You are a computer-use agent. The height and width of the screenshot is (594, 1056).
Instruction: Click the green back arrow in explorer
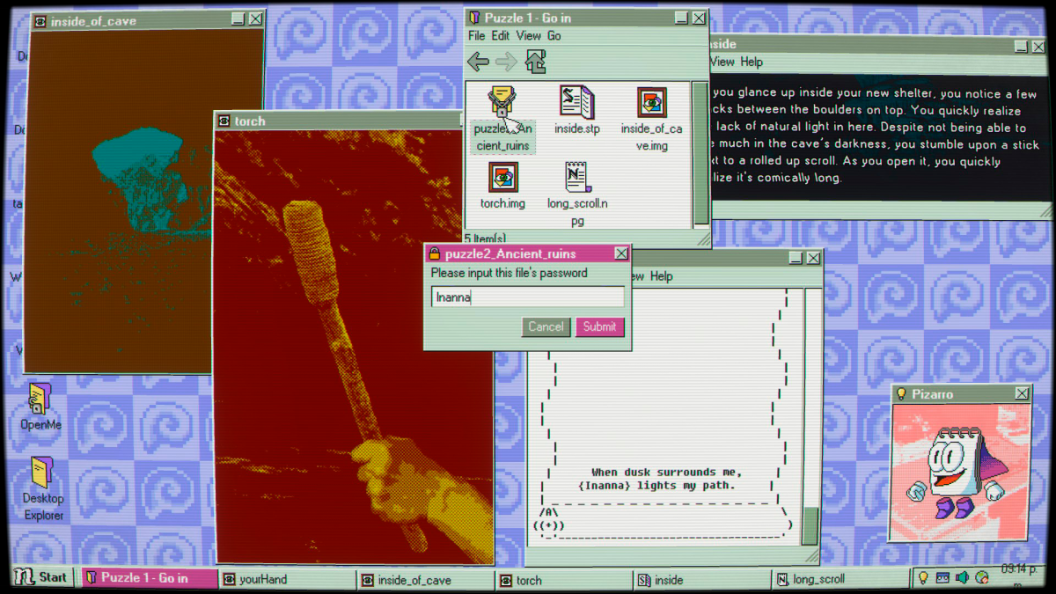(478, 62)
